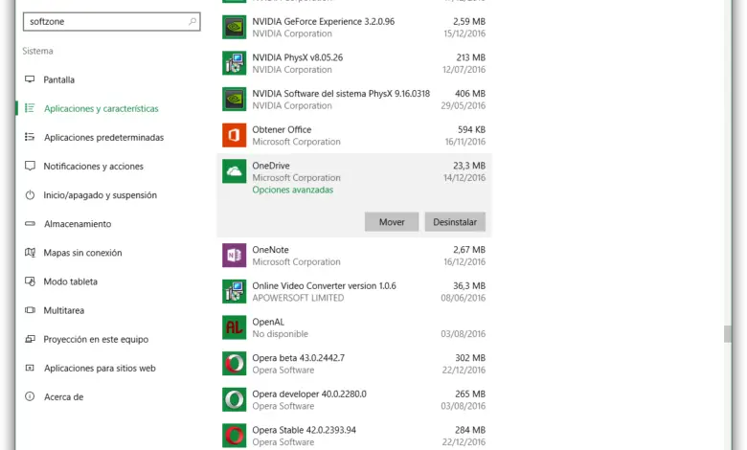Click the NVIDIA PhysX v8.05.26 installer icon
The height and width of the screenshot is (450, 747).
point(234,63)
